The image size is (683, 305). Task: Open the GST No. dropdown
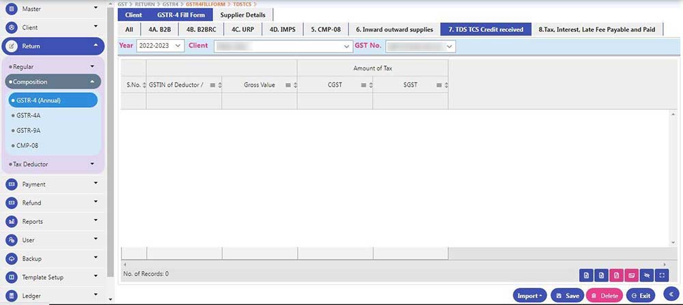click(x=420, y=46)
